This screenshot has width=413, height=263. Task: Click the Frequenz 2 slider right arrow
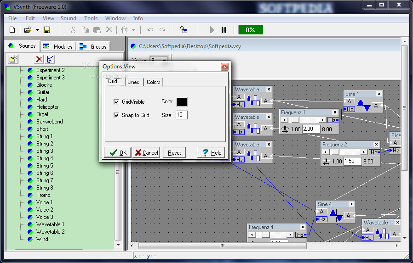[x=364, y=152]
